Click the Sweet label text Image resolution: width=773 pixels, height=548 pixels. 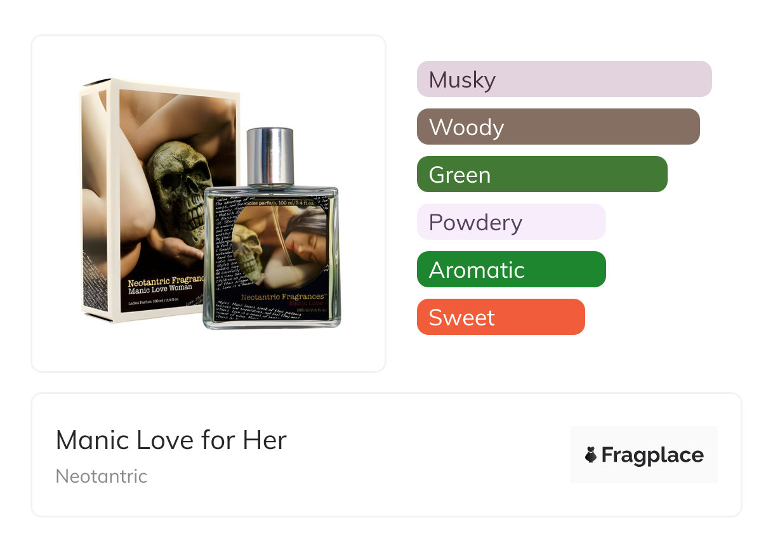[461, 318]
